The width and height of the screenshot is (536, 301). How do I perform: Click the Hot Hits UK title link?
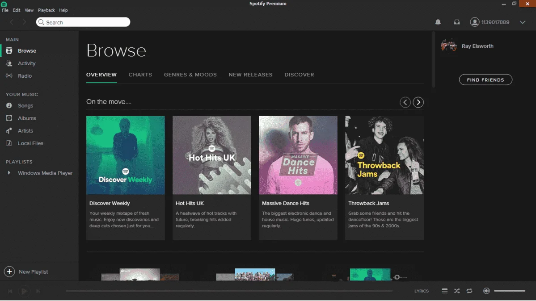[x=190, y=203]
